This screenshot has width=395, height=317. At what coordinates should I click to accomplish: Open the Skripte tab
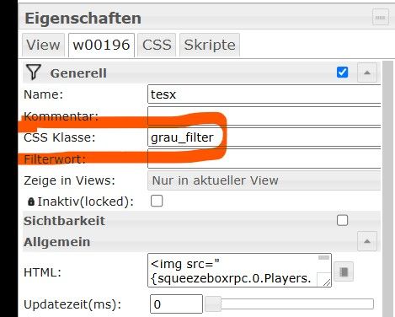click(x=210, y=45)
